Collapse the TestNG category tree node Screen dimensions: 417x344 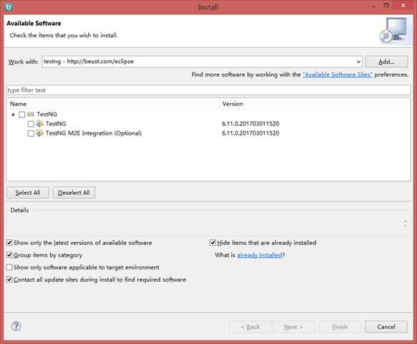tap(13, 115)
